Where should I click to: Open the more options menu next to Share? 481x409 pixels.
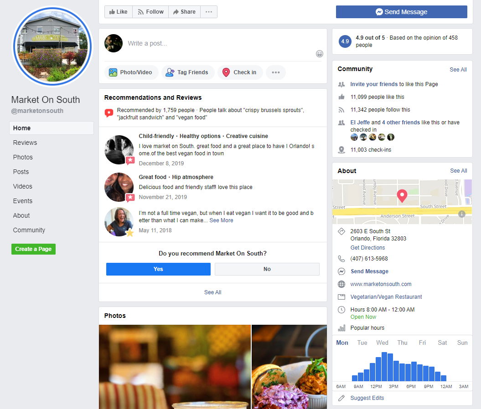click(x=208, y=11)
